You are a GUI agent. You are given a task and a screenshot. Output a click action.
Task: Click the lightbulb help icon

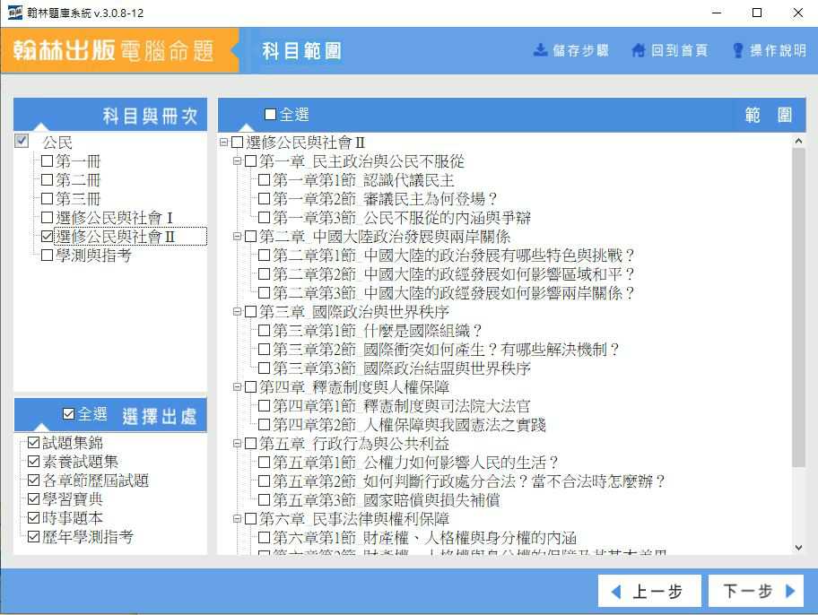737,50
